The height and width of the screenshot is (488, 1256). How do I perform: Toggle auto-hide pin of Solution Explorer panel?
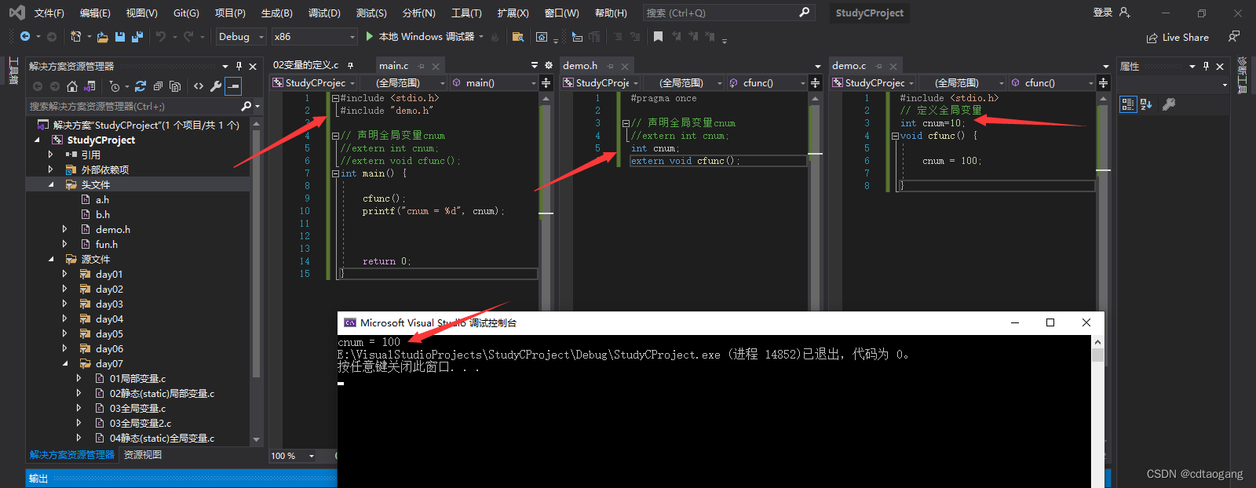coord(239,66)
